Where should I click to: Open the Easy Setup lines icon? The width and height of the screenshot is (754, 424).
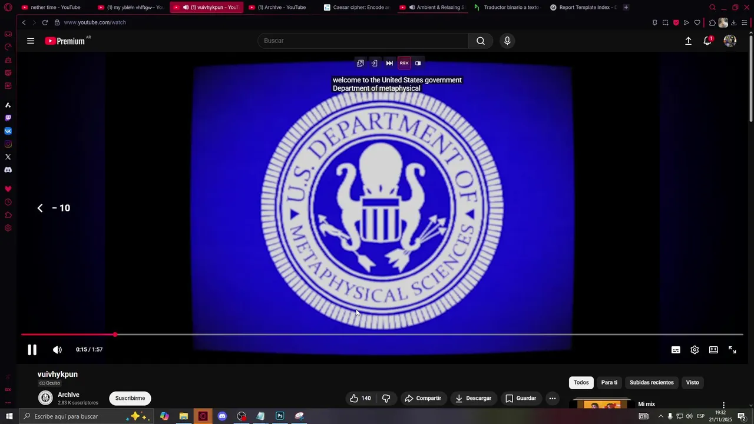point(744,22)
